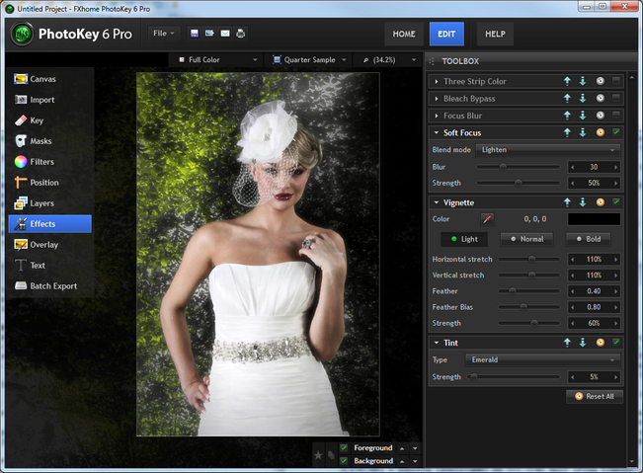Open the Filters panel in sidebar
Viewport: 643px width, 473px height.
[50, 162]
